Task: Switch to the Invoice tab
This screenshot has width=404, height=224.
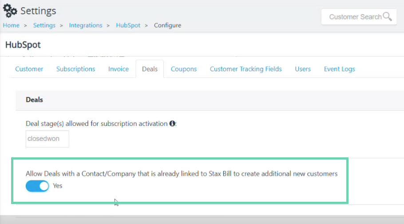Action: [119, 69]
